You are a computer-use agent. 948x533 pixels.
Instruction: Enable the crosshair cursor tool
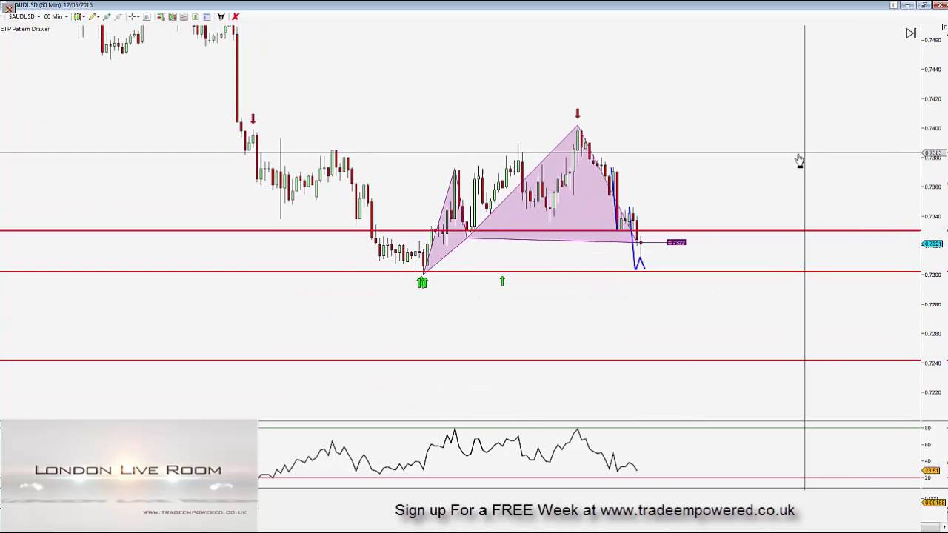pyautogui.click(x=133, y=16)
